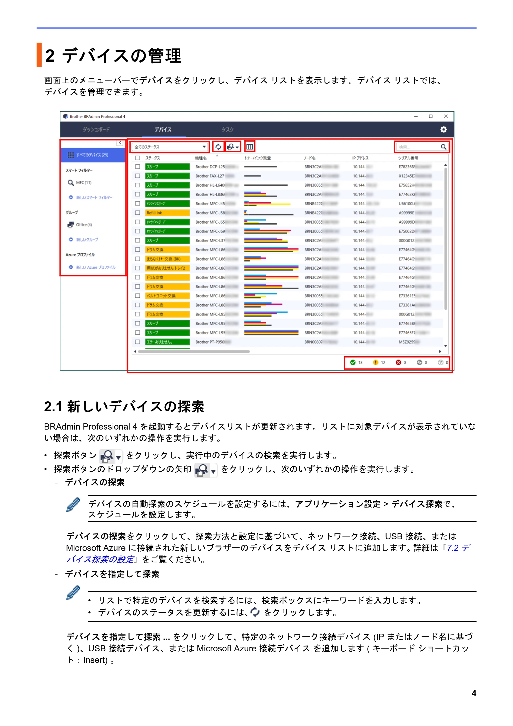Click the 新しいグループ link
This screenshot has height=726, width=513.
coord(87,239)
